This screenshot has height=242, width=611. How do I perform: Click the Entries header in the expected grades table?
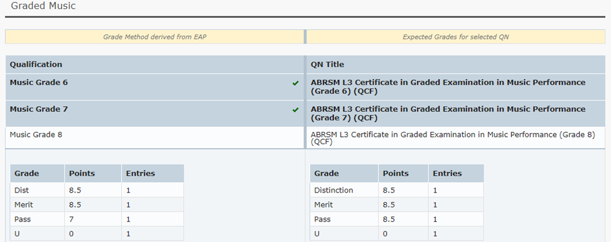456,173
